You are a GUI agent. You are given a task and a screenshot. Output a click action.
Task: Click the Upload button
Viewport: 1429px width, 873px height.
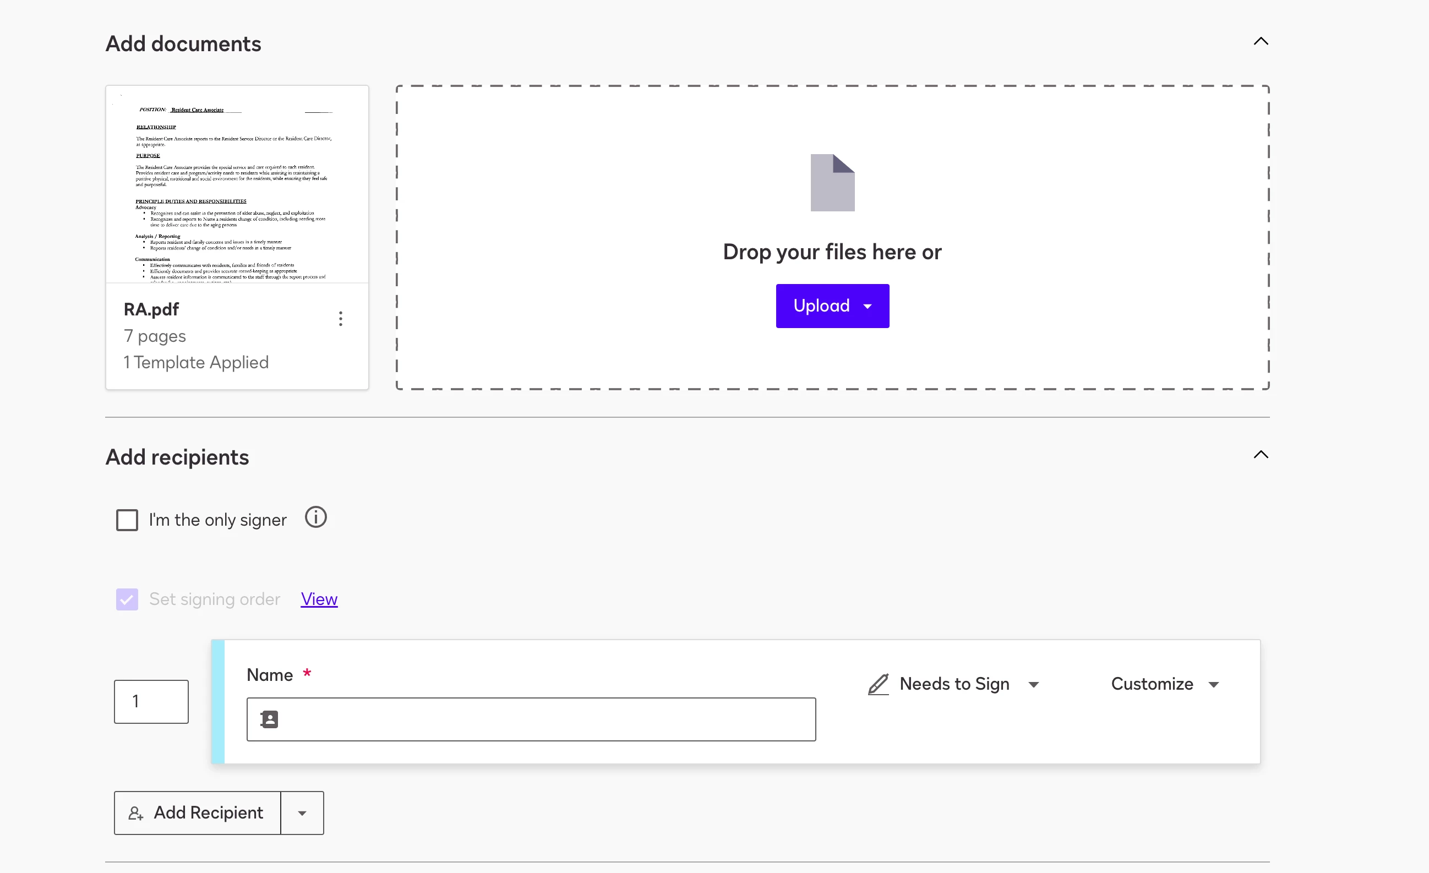click(821, 306)
